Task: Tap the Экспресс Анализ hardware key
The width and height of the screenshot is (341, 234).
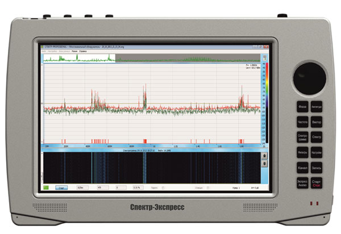Action: point(302,183)
